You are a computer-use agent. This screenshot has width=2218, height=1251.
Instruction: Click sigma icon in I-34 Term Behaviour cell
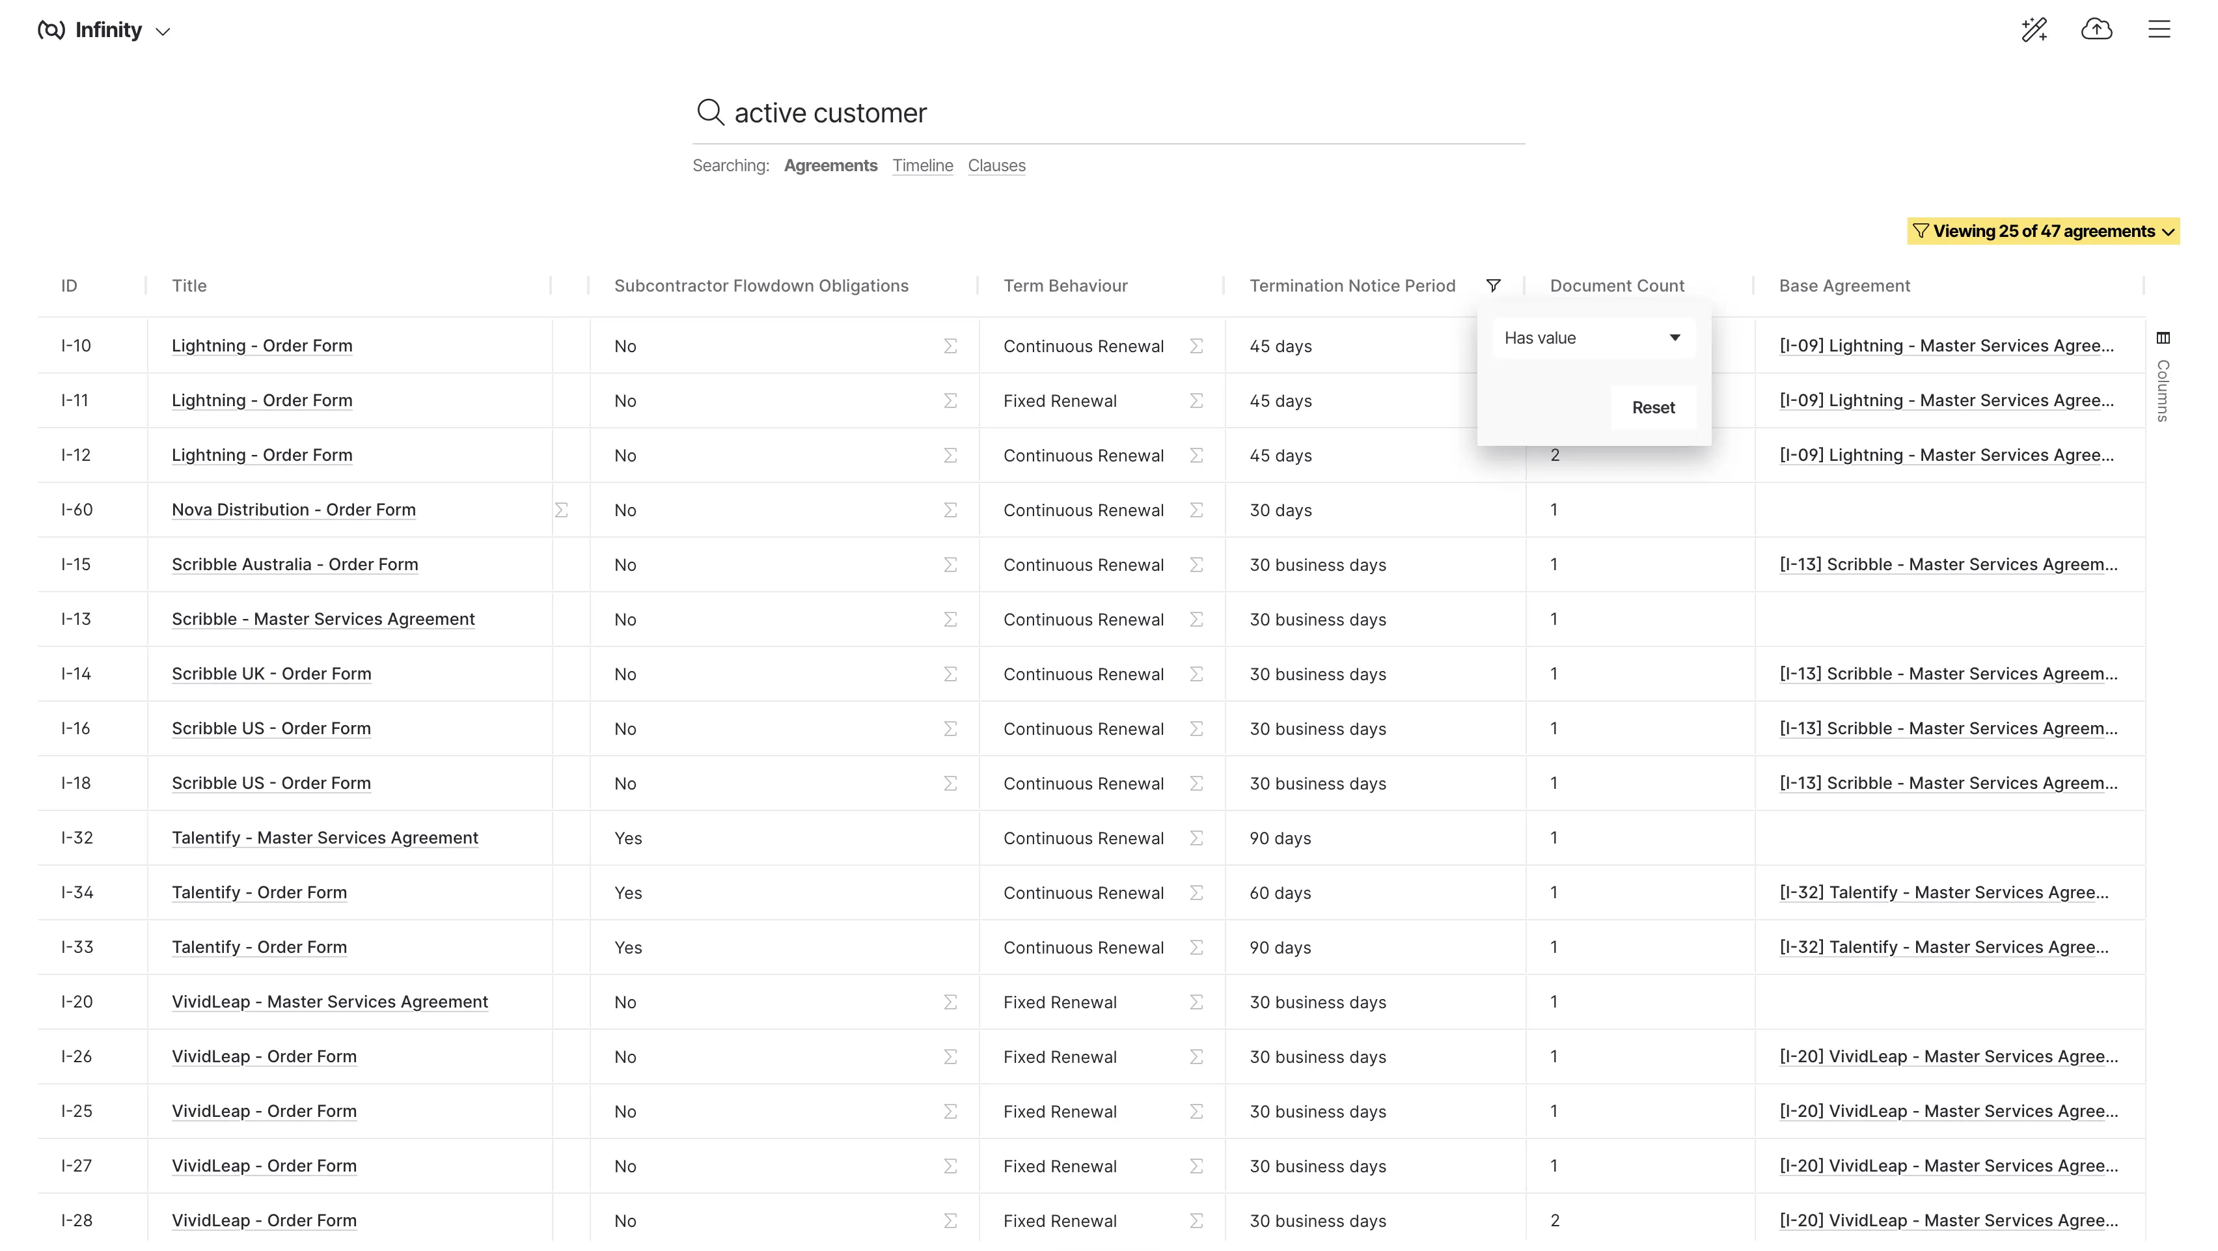[x=1196, y=893]
